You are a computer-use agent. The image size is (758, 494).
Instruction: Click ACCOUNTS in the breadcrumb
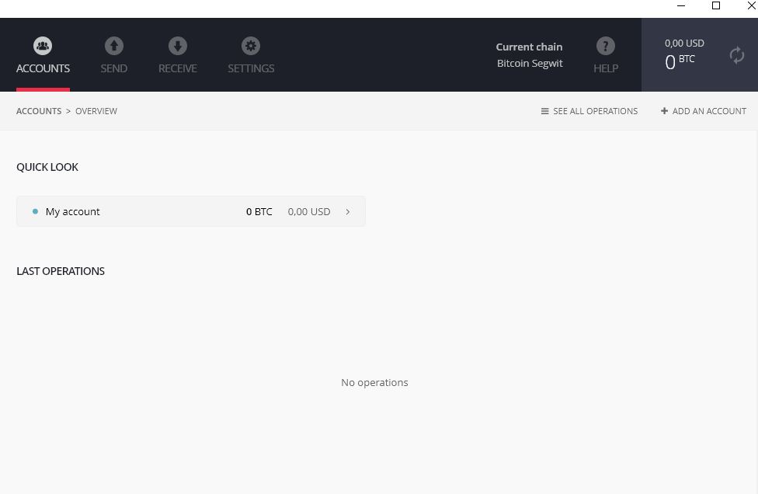point(39,111)
